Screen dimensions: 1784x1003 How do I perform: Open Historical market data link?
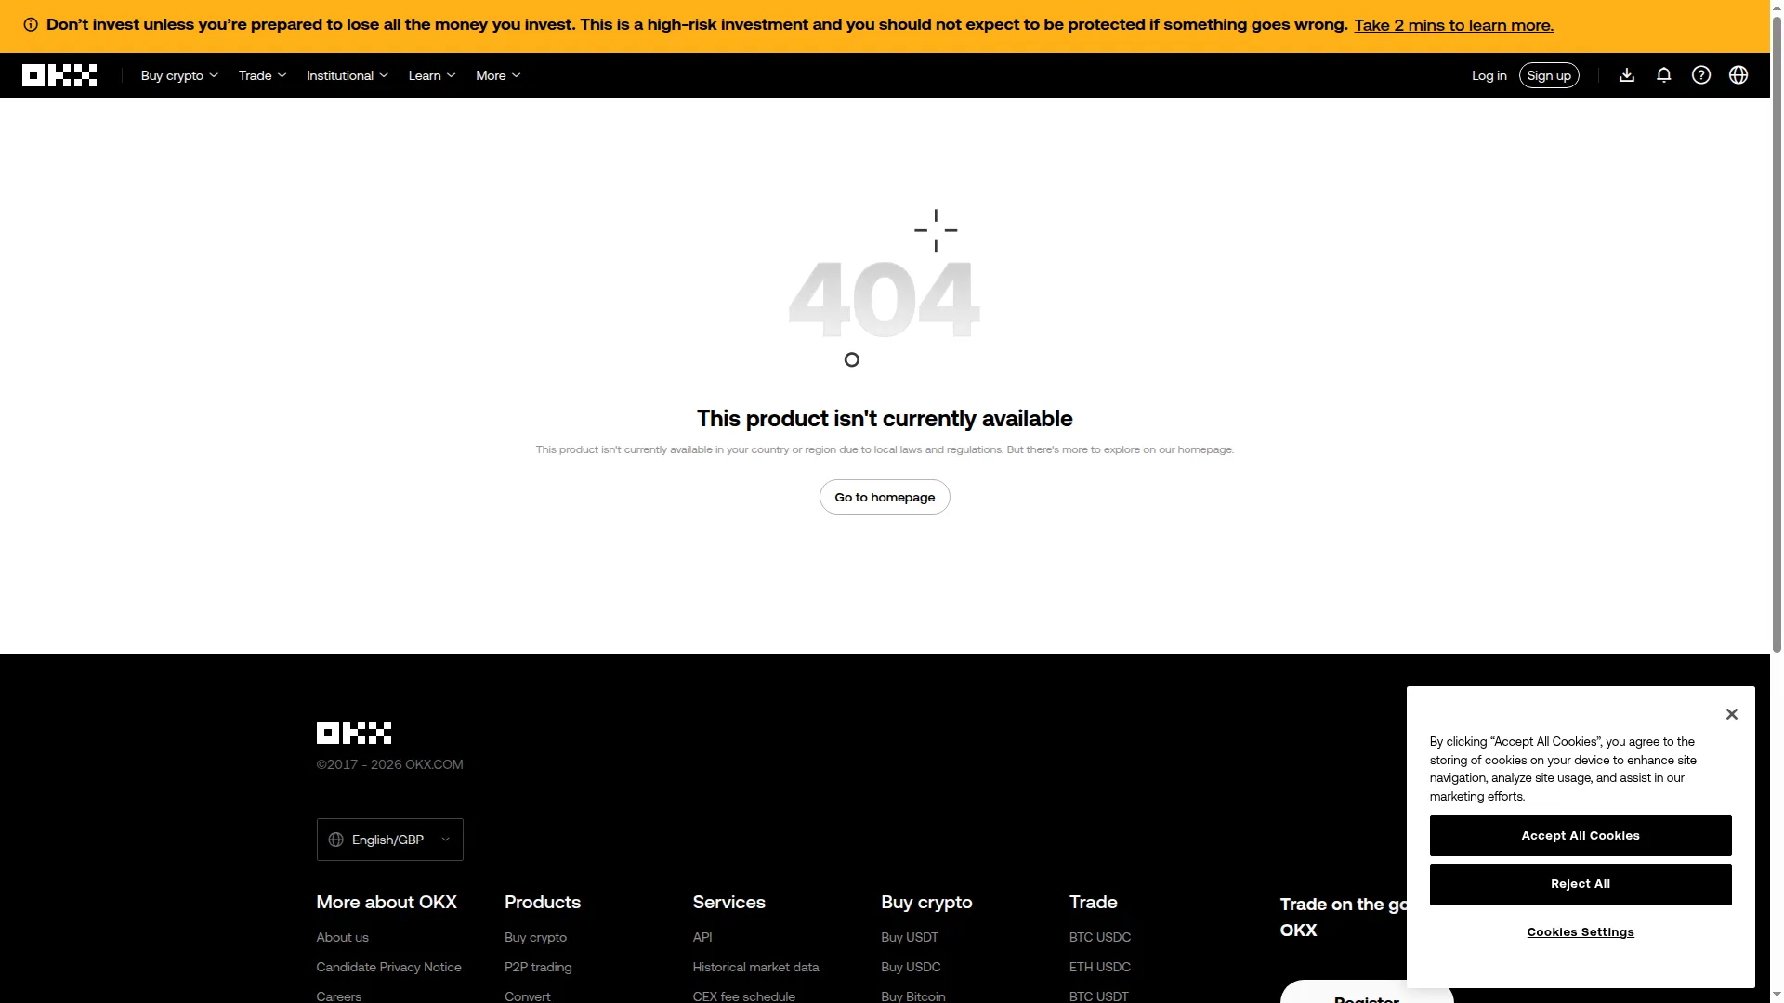[755, 968]
